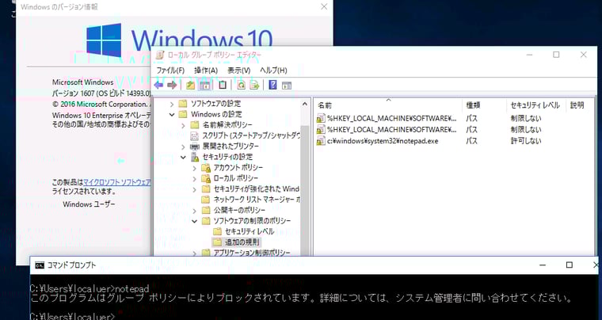Select the 追加の規則 tree item
This screenshot has height=320, width=602.
click(242, 242)
